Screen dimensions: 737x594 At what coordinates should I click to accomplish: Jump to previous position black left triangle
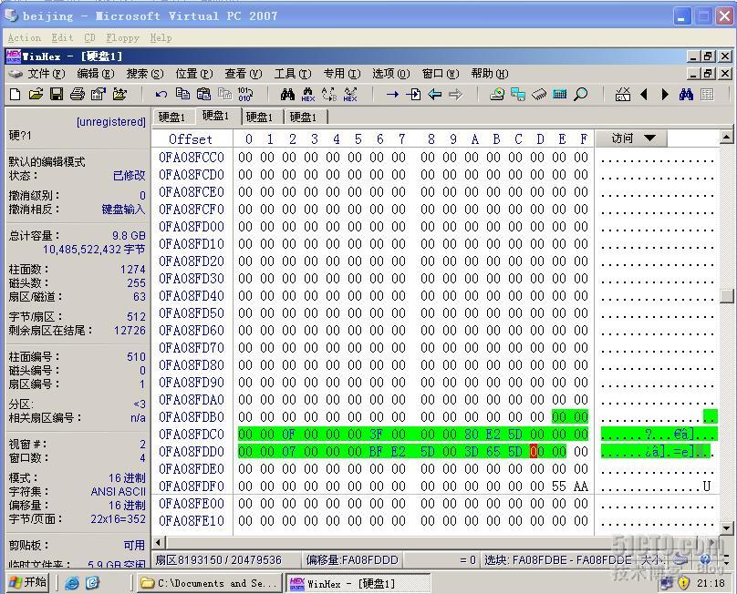(x=644, y=95)
